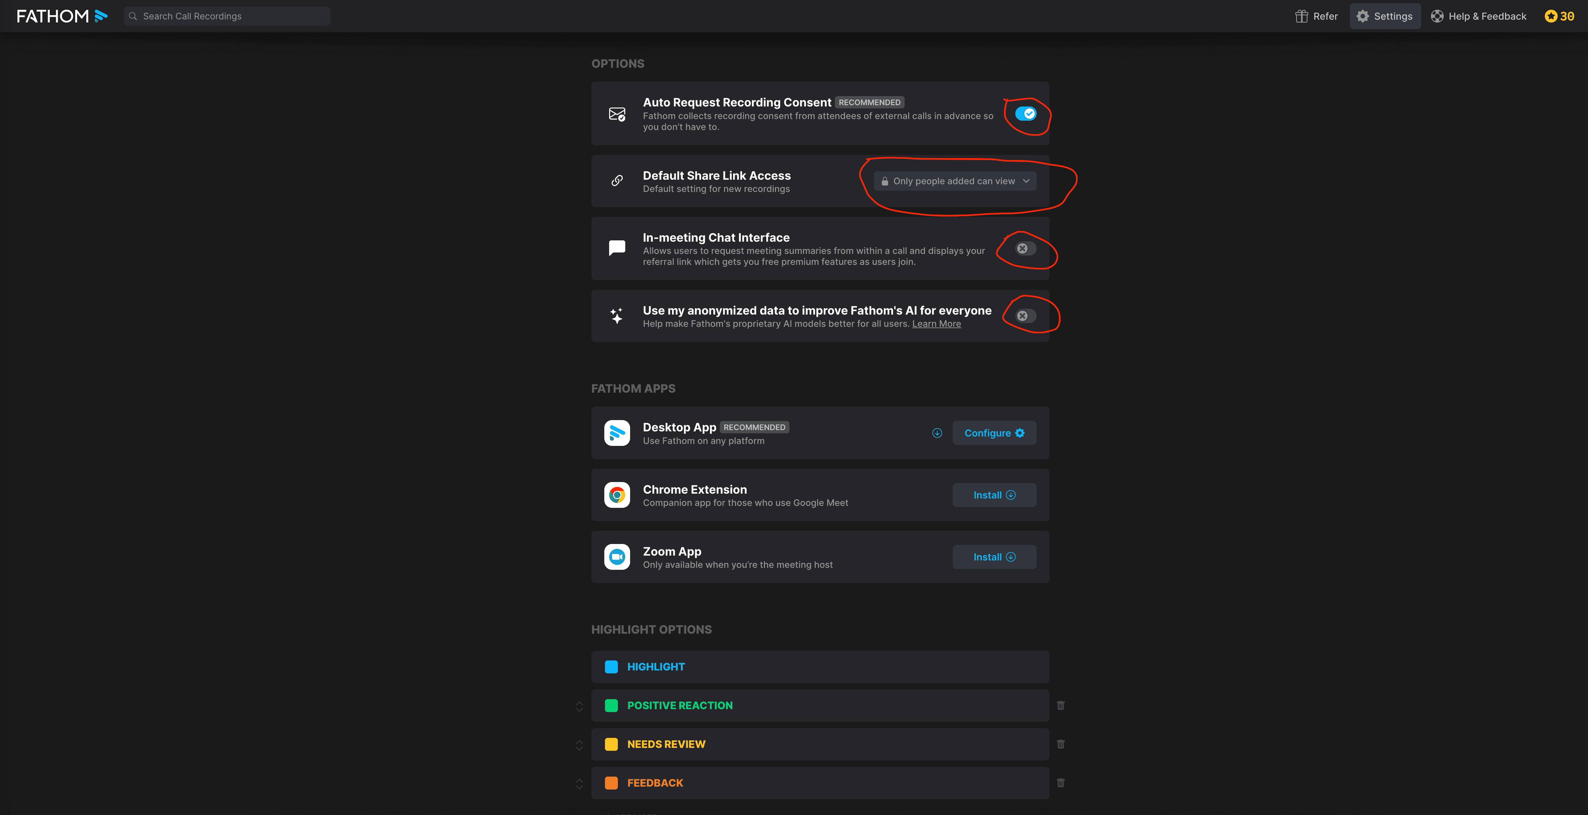
Task: Click reorder arrows beside Needs Review
Action: 579,745
